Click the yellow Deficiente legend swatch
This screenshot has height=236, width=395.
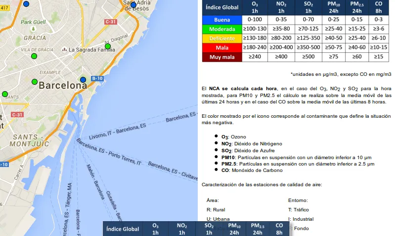[x=222, y=38]
